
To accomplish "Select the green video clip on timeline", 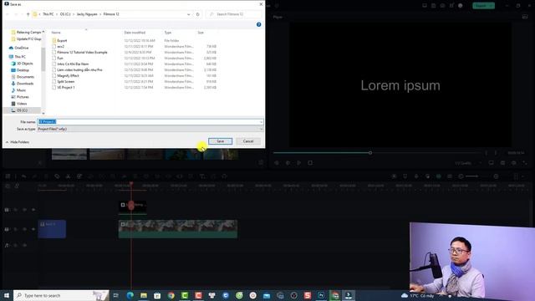I will (x=178, y=228).
